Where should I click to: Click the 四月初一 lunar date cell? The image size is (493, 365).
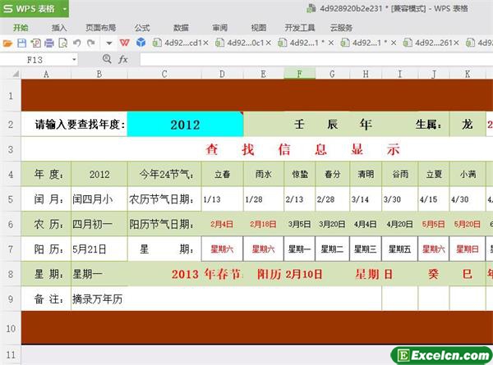[99, 224]
